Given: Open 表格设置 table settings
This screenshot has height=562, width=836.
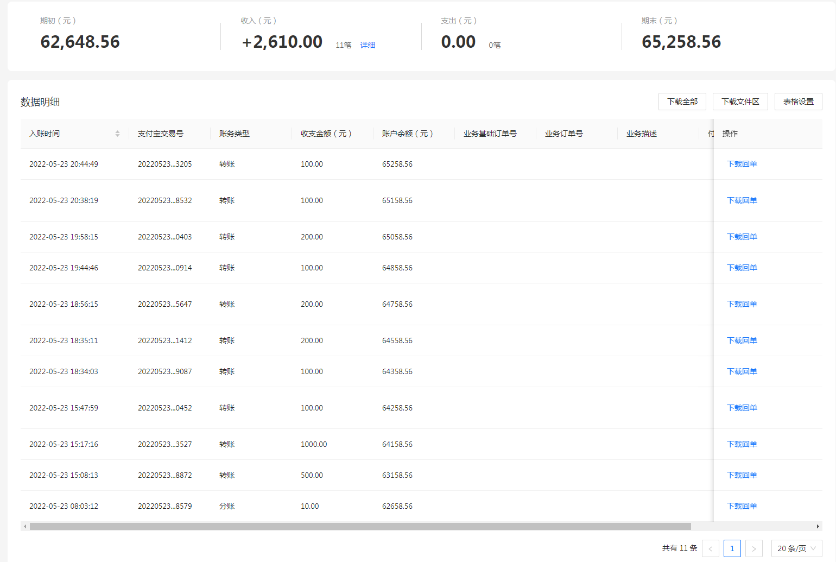Looking at the screenshot, I should 799,102.
